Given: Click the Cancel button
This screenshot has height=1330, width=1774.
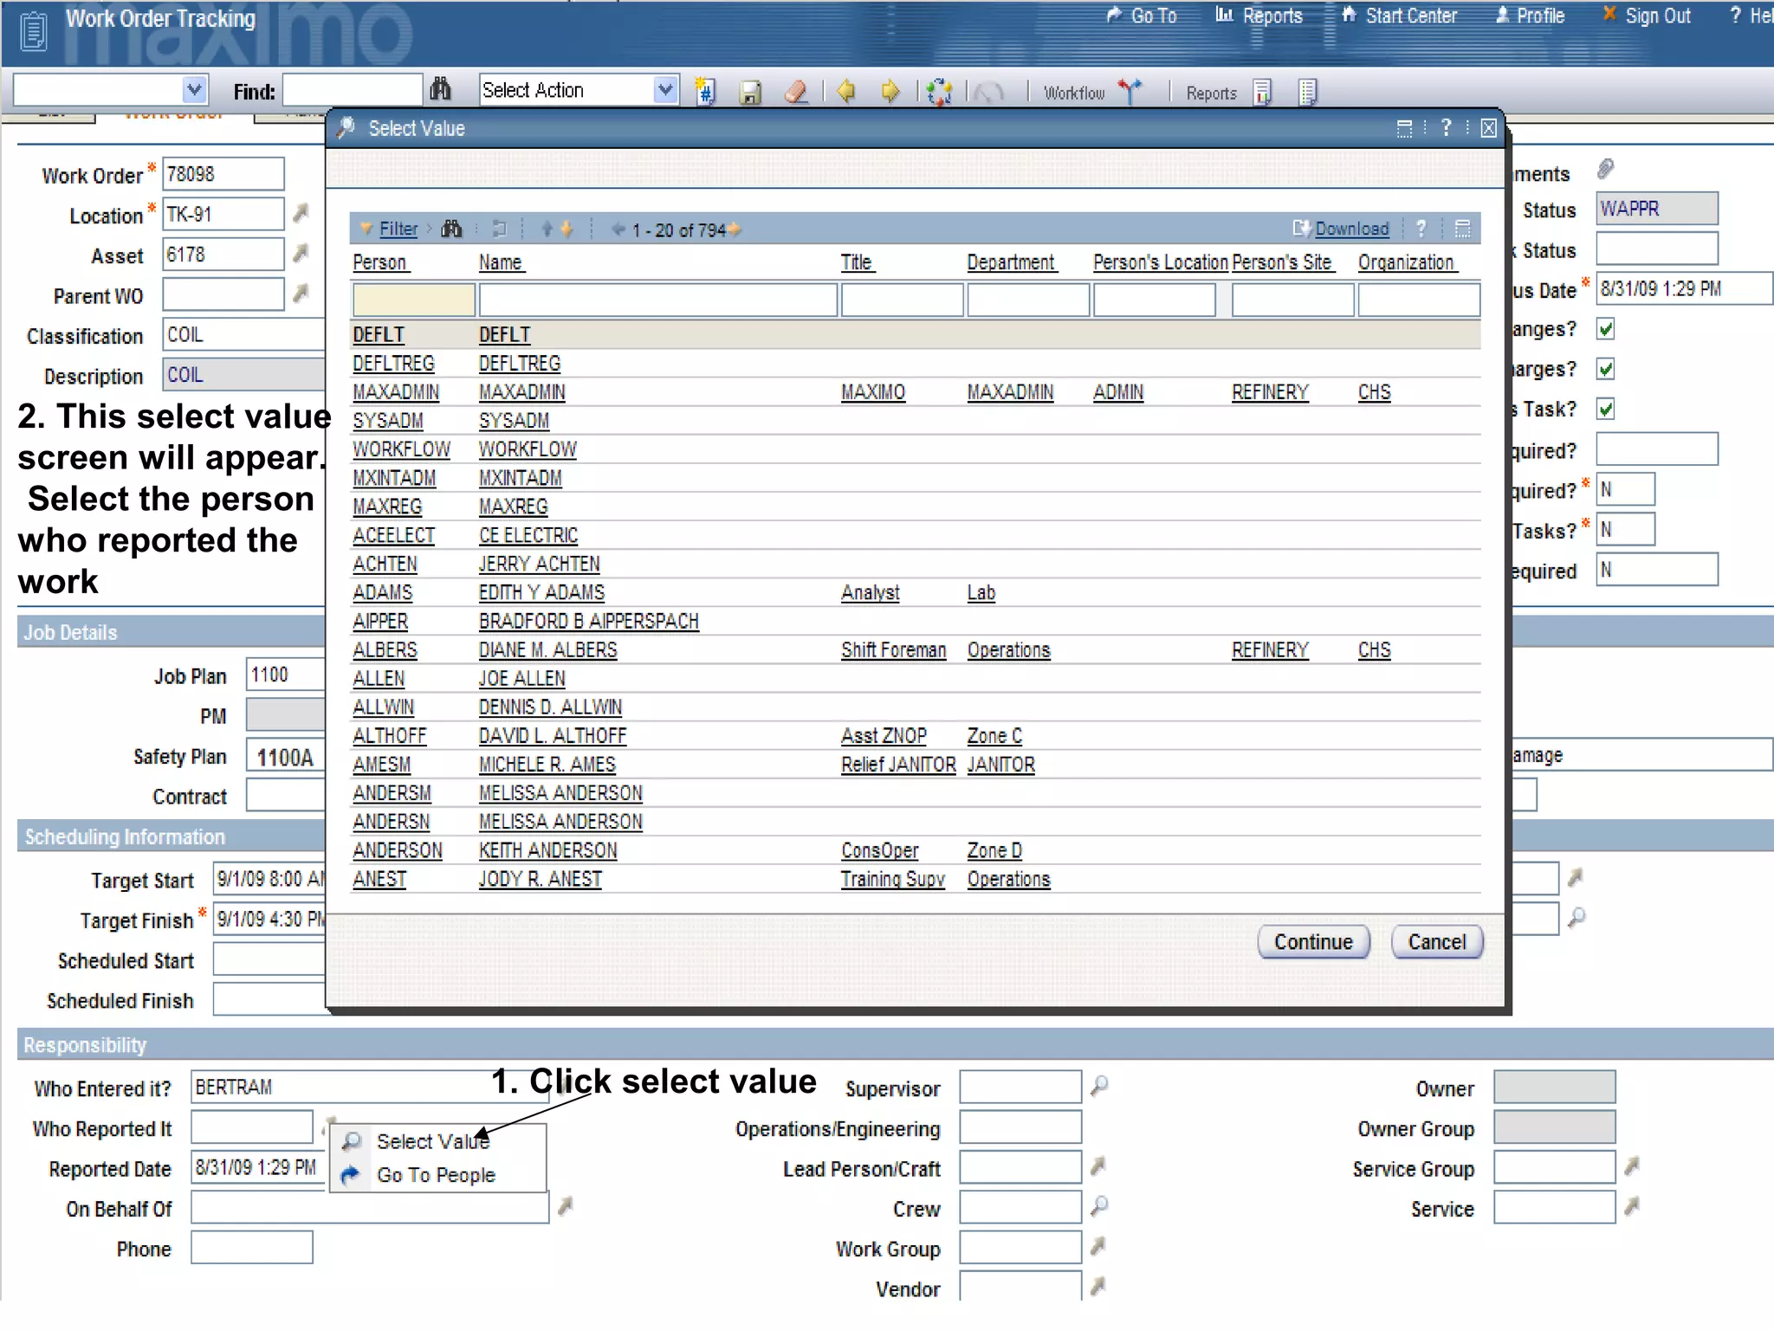Looking at the screenshot, I should tap(1437, 942).
